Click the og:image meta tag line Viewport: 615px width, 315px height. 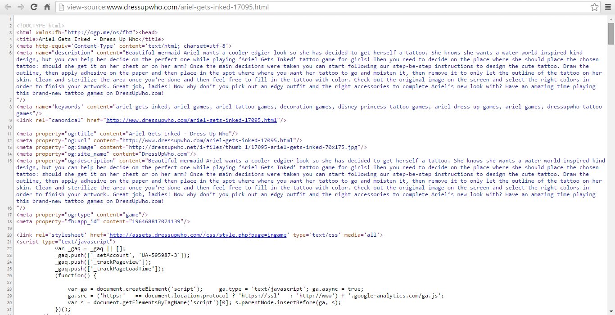pyautogui.click(x=191, y=147)
